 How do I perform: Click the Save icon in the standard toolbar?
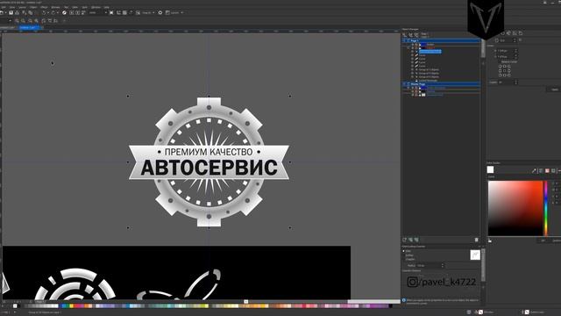[11, 12]
